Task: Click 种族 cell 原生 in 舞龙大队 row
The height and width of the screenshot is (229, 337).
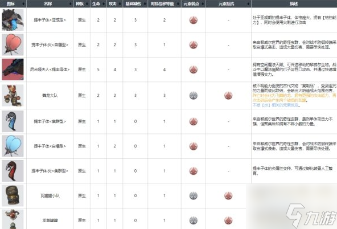Action: [81, 96]
